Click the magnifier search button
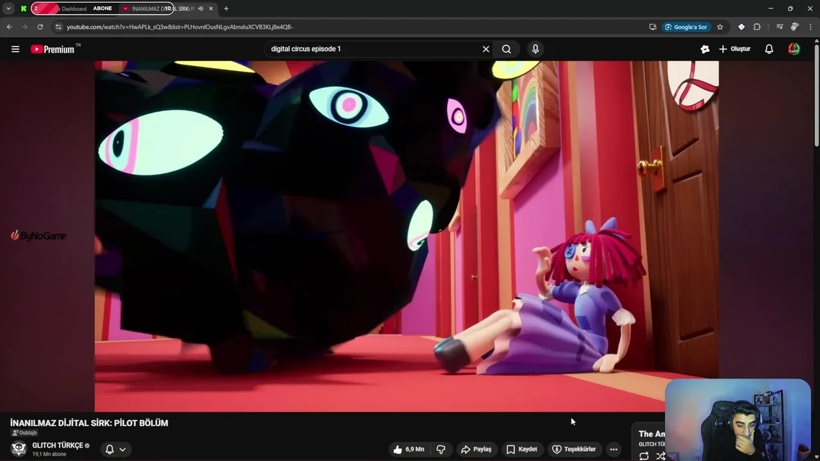Image resolution: width=820 pixels, height=461 pixels. (x=506, y=49)
